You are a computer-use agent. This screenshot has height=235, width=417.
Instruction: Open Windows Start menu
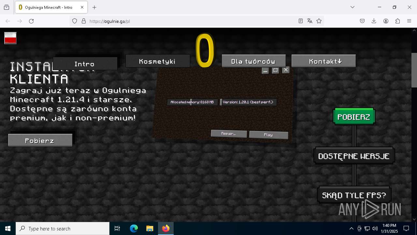click(x=8, y=228)
